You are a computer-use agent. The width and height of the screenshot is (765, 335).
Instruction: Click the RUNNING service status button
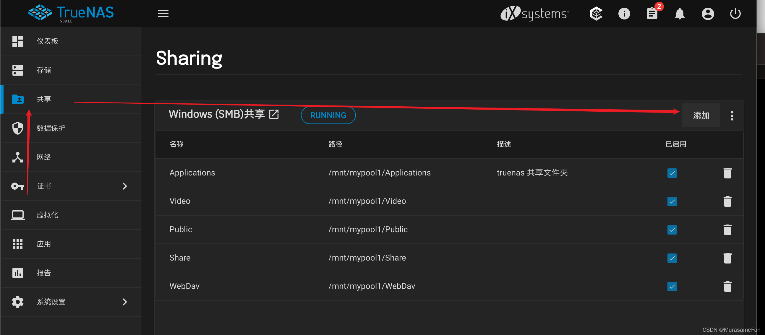pos(328,116)
